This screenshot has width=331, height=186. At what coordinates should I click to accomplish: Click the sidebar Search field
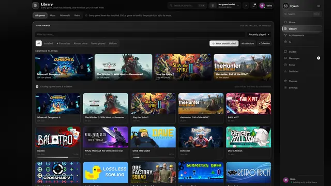302,14
